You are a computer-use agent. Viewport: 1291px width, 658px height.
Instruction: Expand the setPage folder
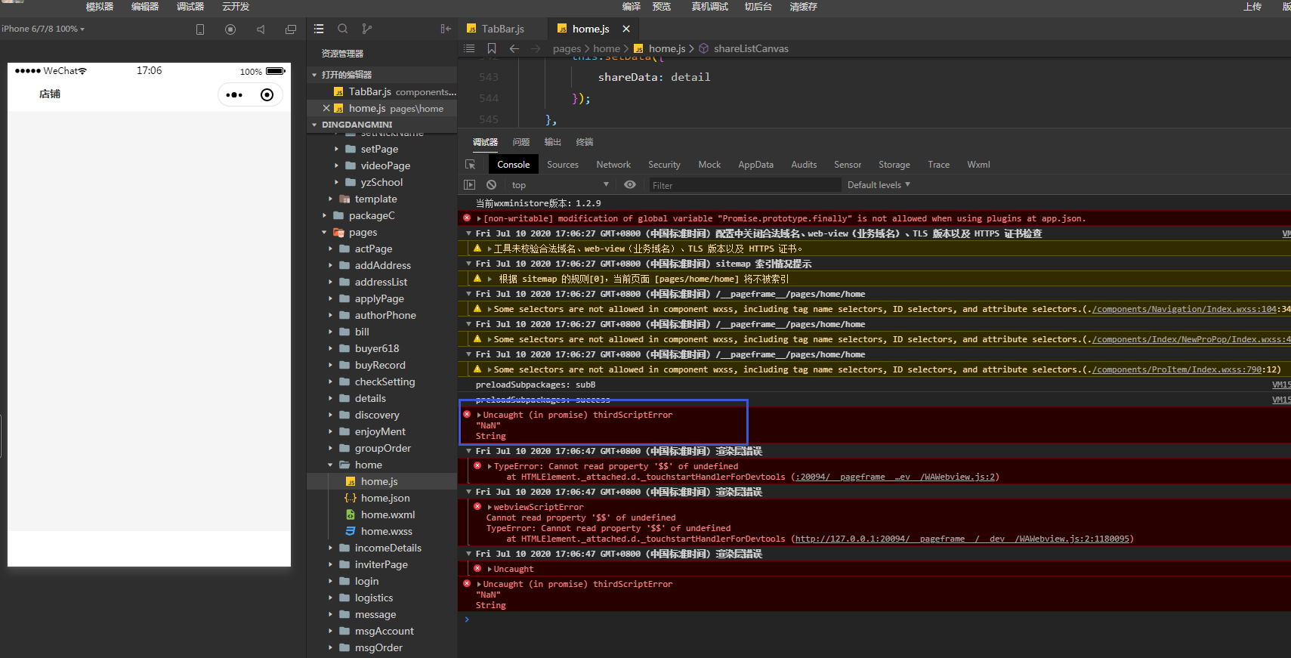pos(336,149)
